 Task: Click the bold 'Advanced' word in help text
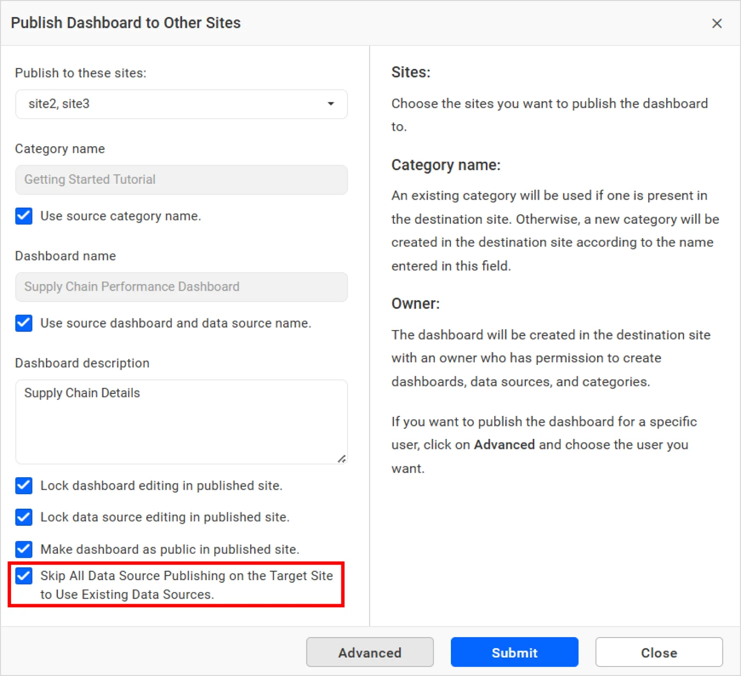(x=504, y=445)
